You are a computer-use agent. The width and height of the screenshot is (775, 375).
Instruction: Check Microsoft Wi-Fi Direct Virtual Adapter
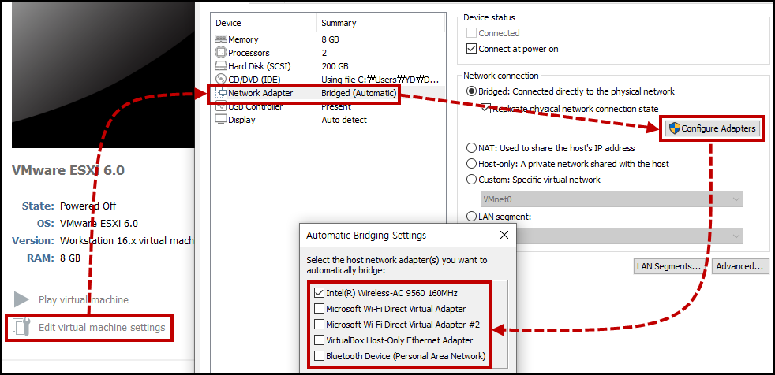[320, 309]
